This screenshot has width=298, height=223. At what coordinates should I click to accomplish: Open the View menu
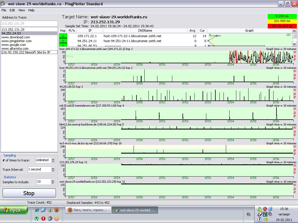click(x=22, y=10)
